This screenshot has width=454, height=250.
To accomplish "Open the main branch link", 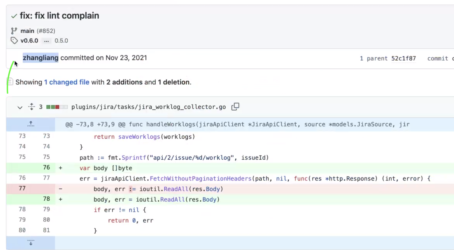I will [27, 31].
